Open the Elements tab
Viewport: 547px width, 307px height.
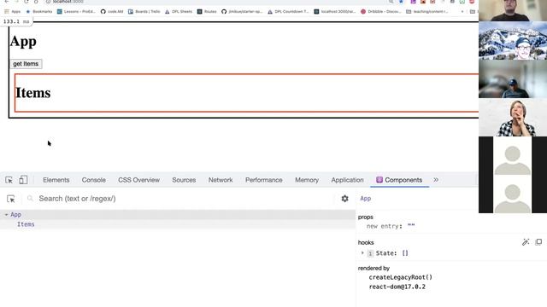coord(56,180)
